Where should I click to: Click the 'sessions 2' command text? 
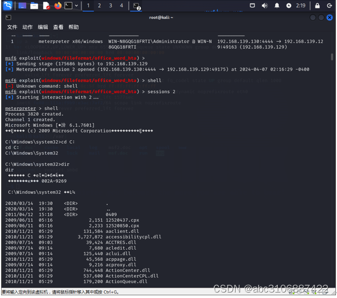[x=162, y=91]
